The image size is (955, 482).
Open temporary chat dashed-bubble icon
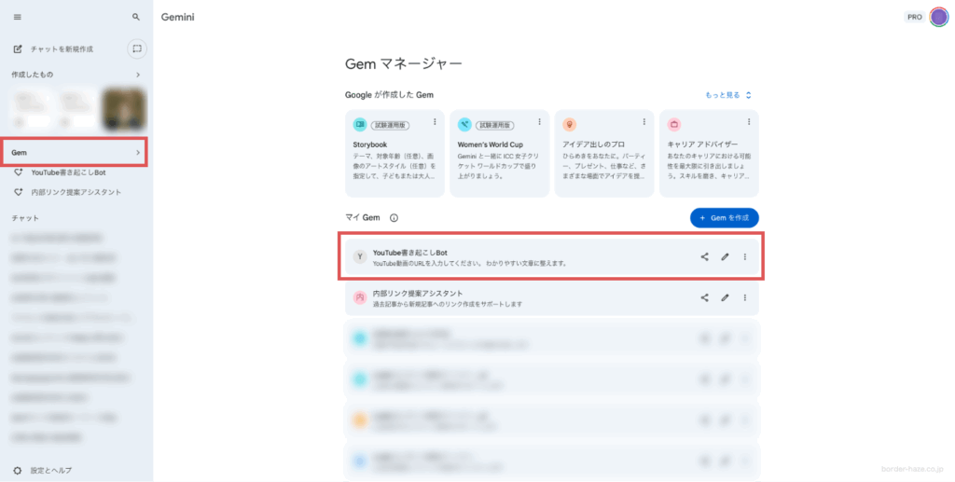point(137,48)
